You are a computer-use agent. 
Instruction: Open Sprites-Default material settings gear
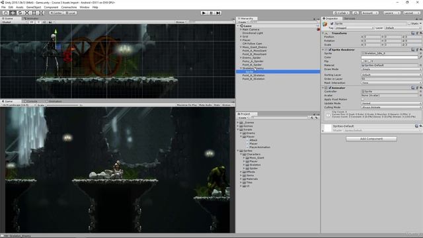(420, 126)
